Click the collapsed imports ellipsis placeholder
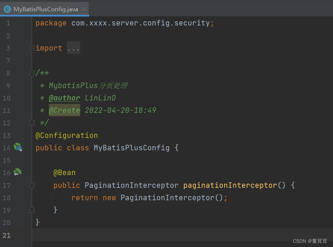This screenshot has height=247, width=333. click(73, 48)
